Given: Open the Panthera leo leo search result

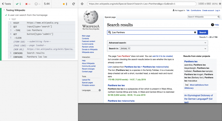Looking at the screenshot, I should coord(116,85).
